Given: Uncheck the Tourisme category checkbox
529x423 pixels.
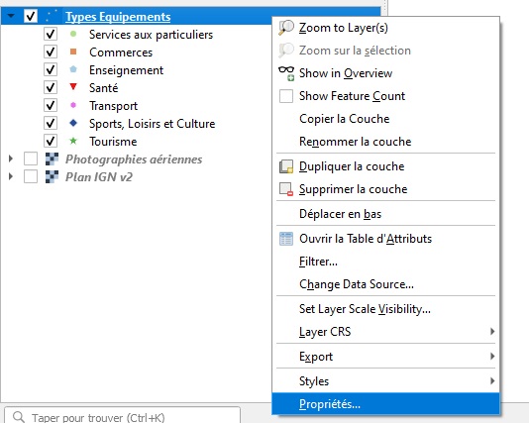Looking at the screenshot, I should pyautogui.click(x=51, y=141).
